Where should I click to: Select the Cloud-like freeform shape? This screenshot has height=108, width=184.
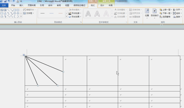pyautogui.click(x=2, y=17)
